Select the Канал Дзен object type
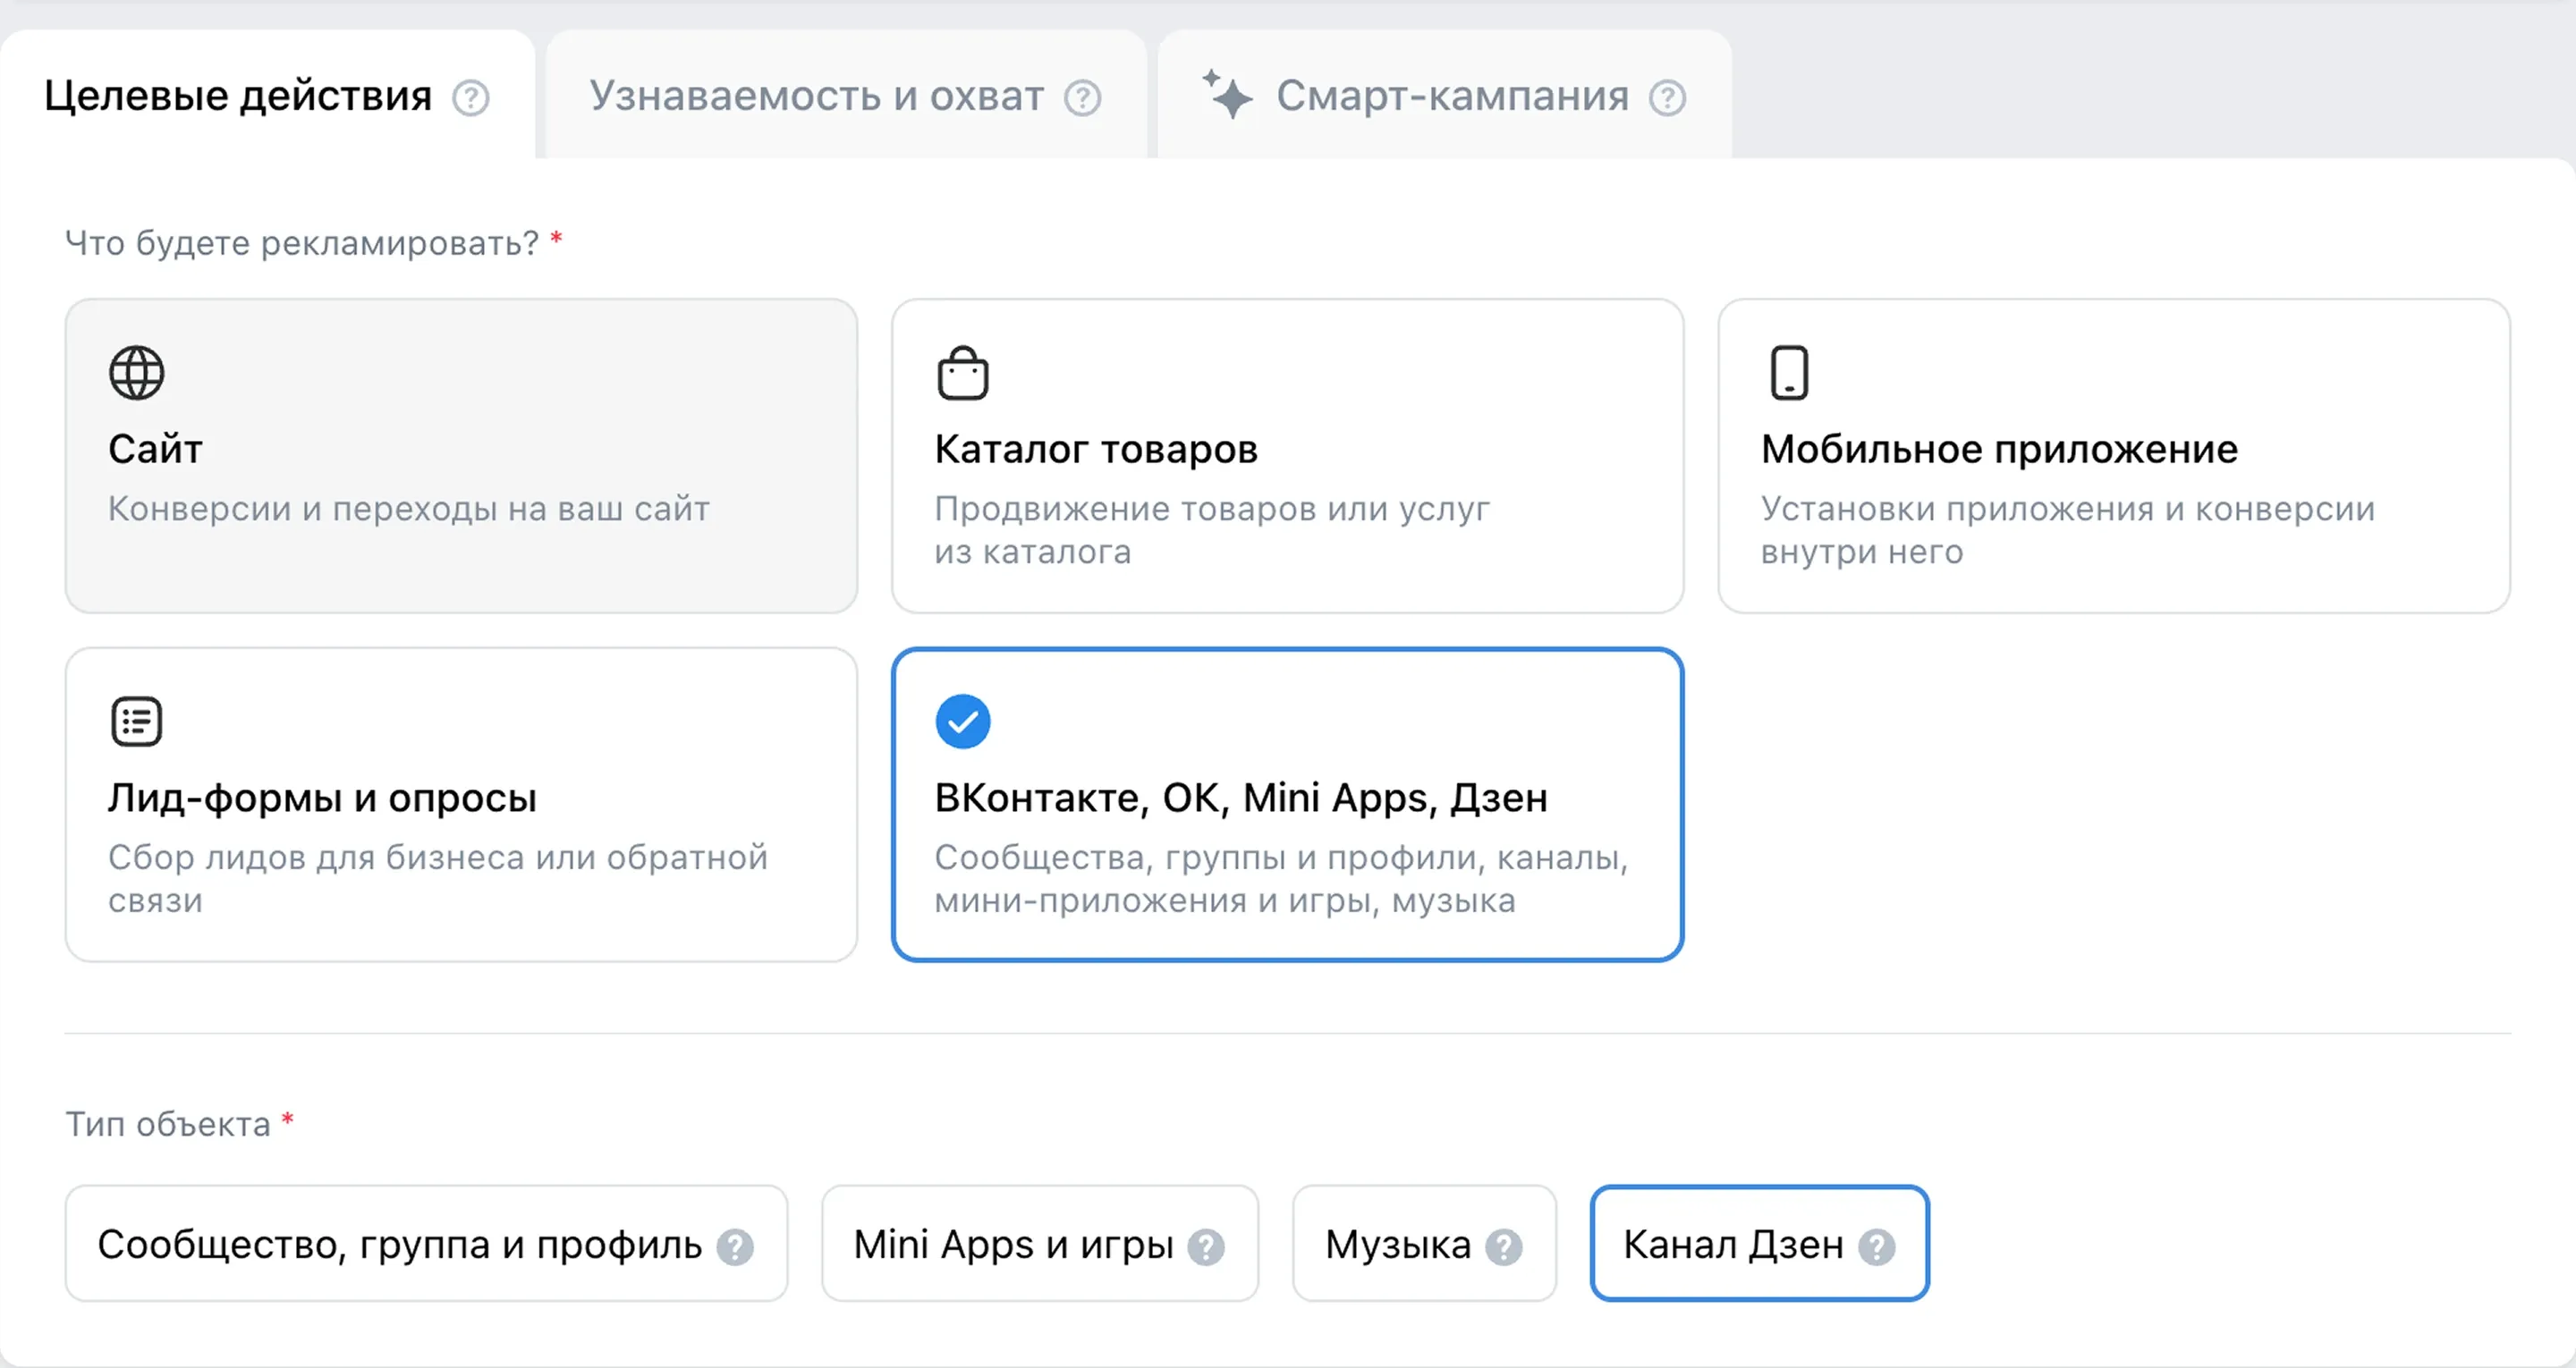Image resolution: width=2576 pixels, height=1368 pixels. [1732, 1244]
